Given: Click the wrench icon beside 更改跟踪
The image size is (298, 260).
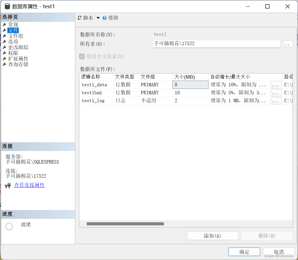Looking at the screenshot, I should tap(5, 47).
